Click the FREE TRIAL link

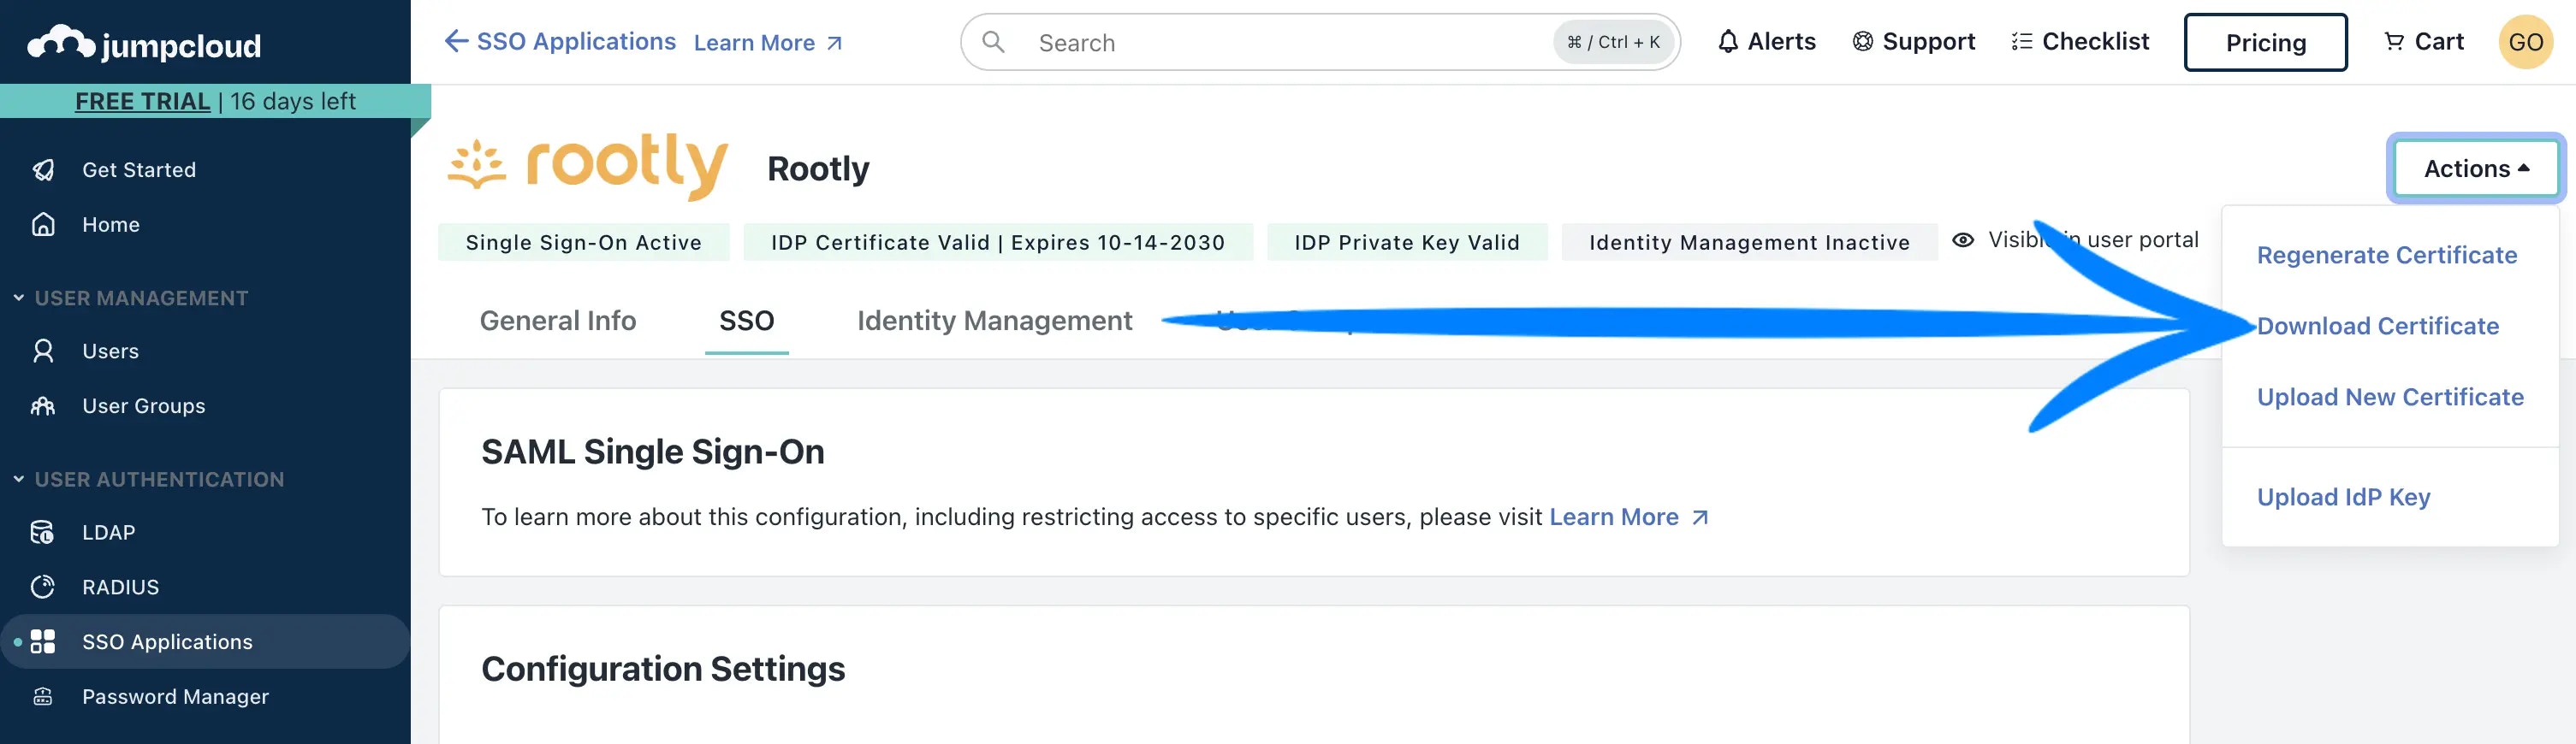tap(142, 101)
